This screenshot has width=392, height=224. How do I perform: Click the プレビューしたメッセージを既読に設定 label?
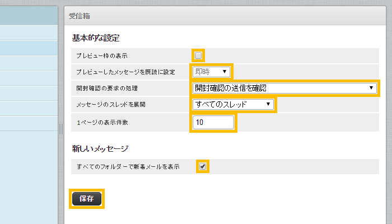(126, 72)
